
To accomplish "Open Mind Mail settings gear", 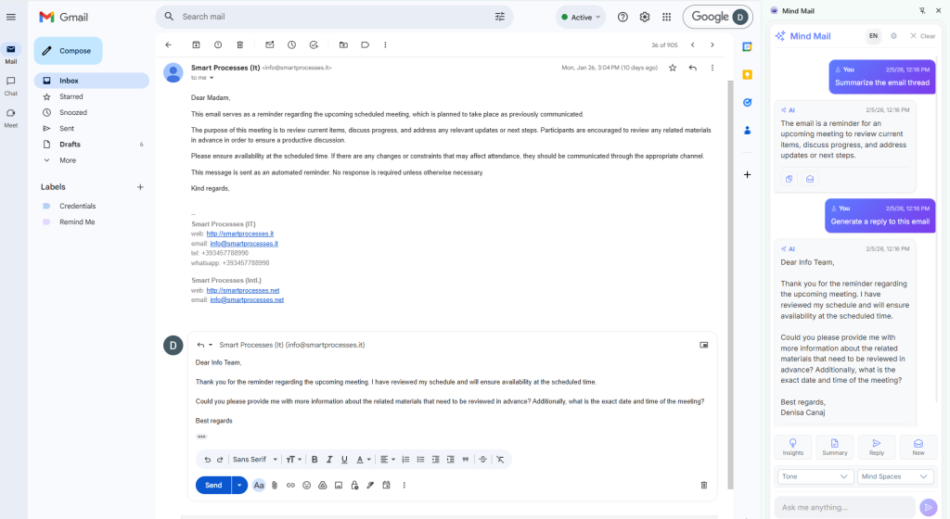I will (x=893, y=36).
